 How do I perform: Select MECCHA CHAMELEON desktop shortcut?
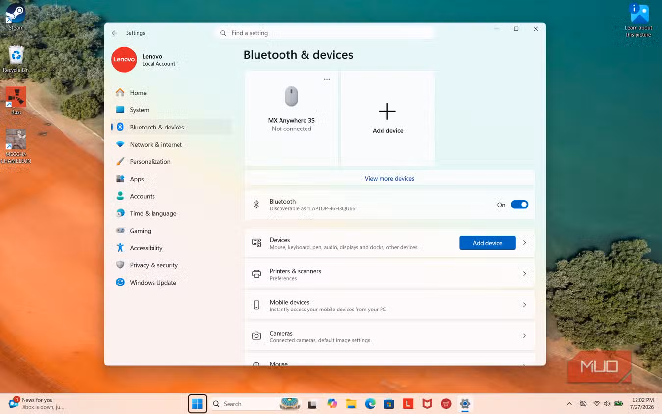point(16,146)
